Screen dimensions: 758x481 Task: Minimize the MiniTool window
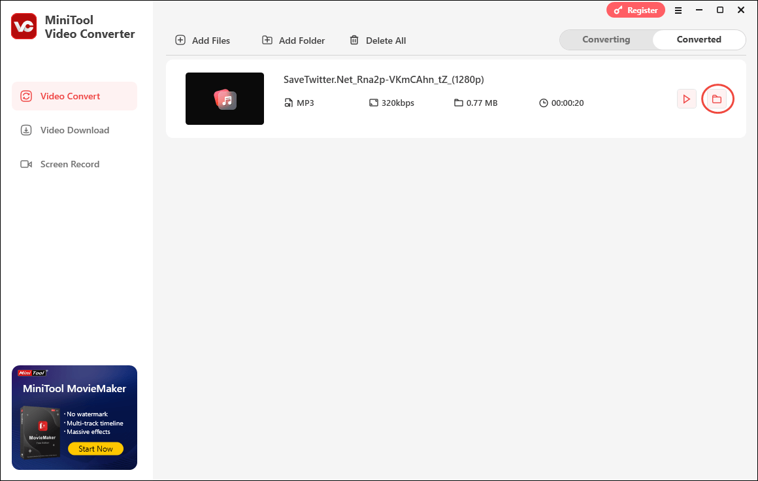[699, 10]
